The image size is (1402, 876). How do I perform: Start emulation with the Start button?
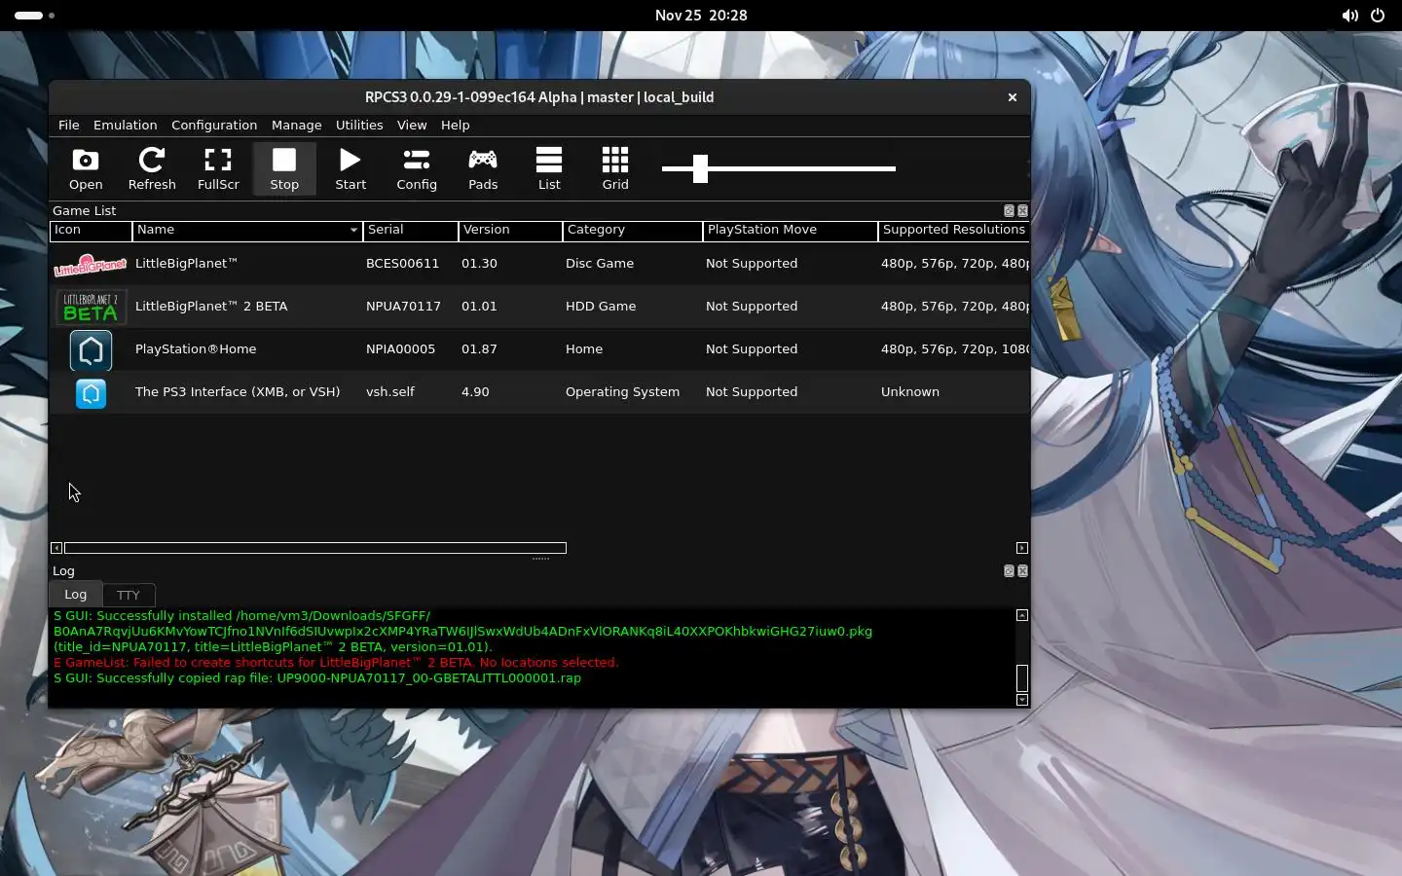pyautogui.click(x=350, y=169)
